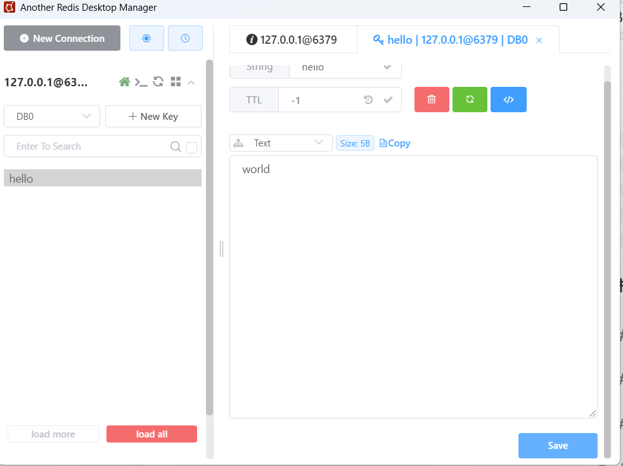The width and height of the screenshot is (623, 466).
Task: Refresh key with green reload button
Action: [470, 100]
